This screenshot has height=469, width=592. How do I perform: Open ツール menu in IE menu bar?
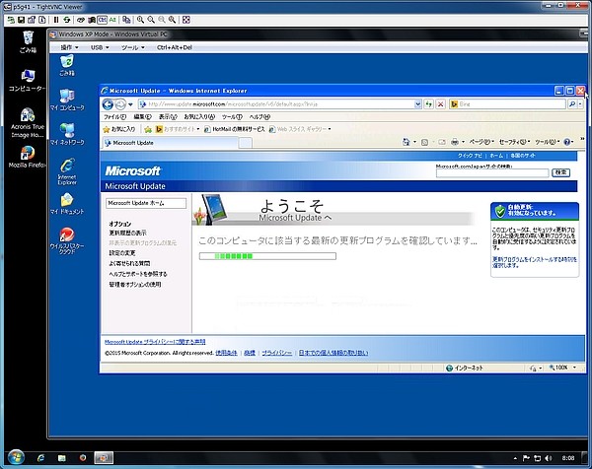tap(232, 117)
